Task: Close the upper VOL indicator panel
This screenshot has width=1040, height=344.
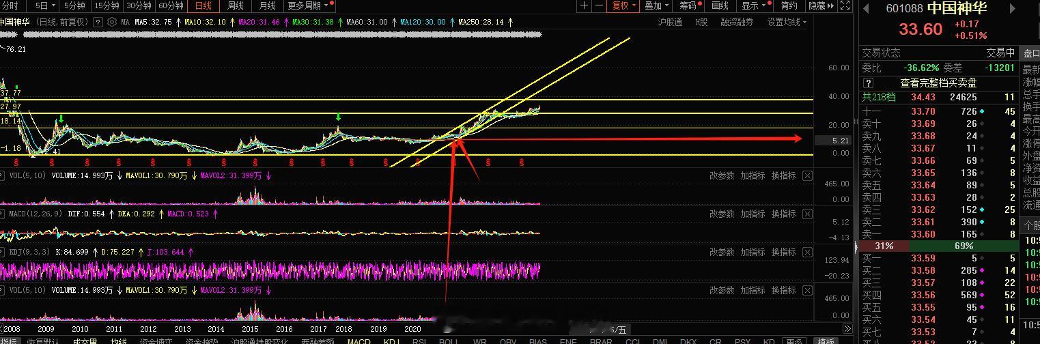Action: pyautogui.click(x=807, y=176)
